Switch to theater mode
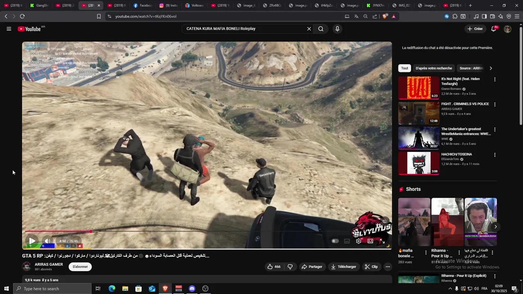 tap(370, 241)
